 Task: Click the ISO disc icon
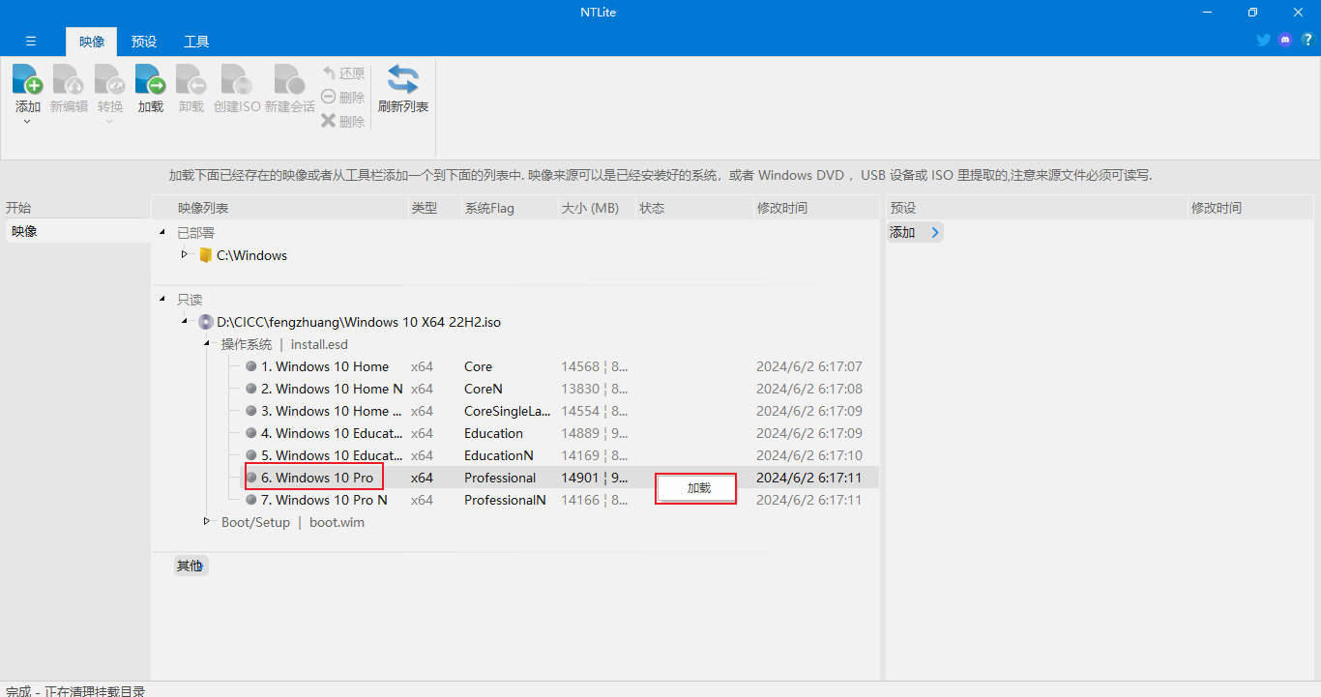[206, 322]
